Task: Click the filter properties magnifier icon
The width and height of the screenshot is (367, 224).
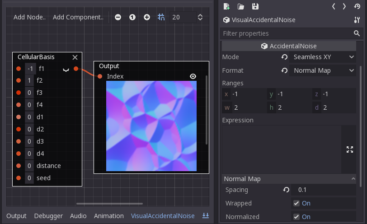Action: [x=357, y=33]
